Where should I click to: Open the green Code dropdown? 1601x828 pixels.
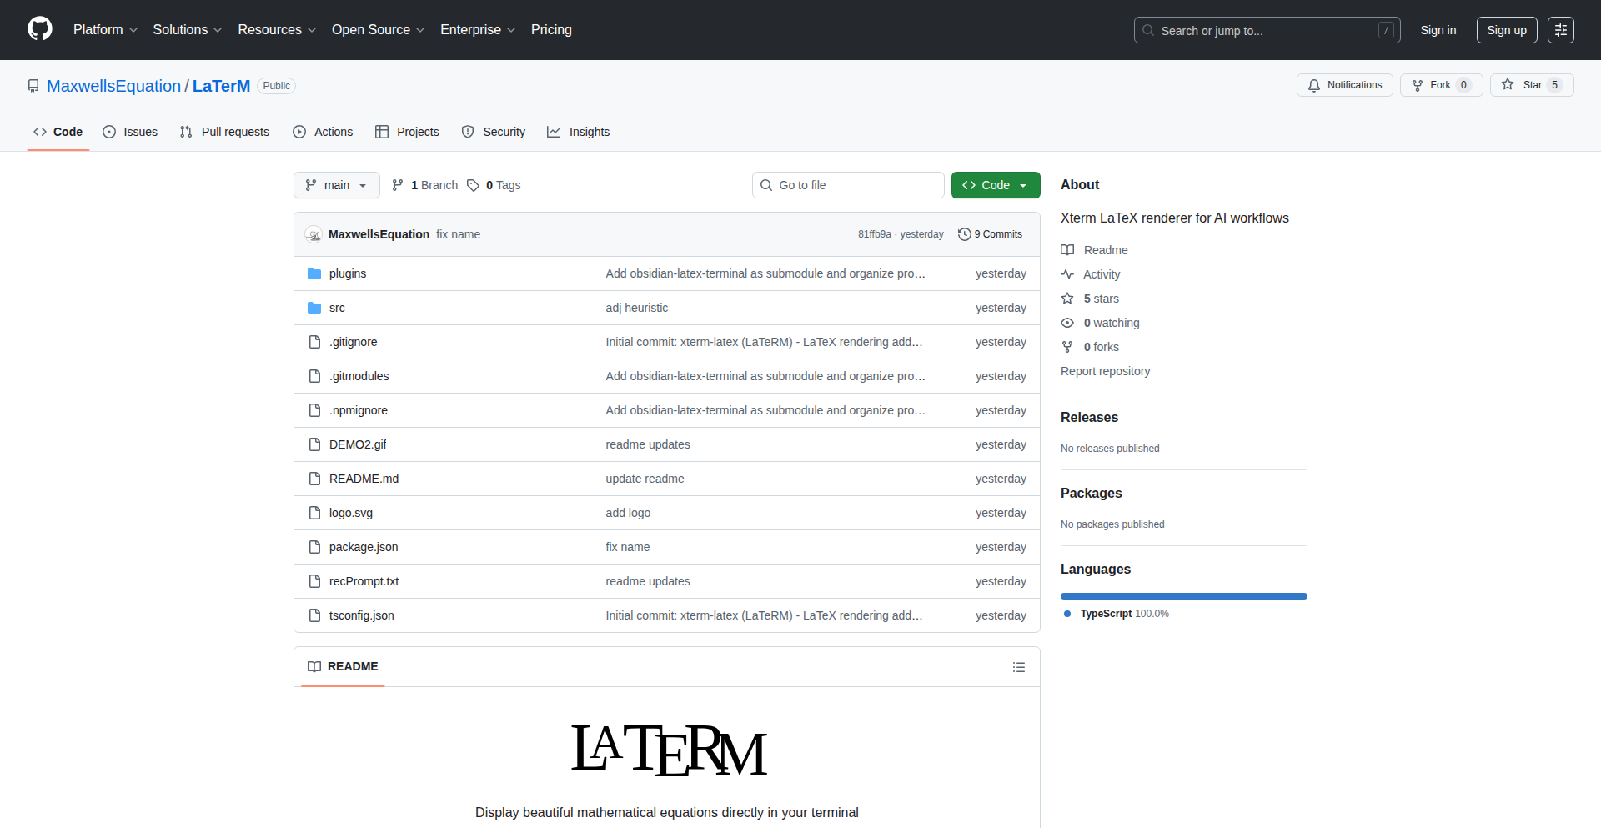[x=996, y=185]
